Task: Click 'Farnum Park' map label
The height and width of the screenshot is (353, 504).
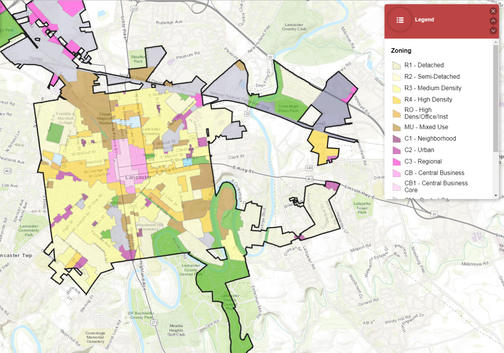Action: (115, 204)
